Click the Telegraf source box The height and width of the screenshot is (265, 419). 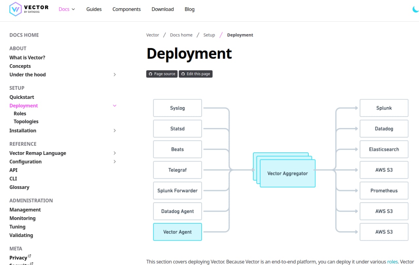click(x=177, y=170)
